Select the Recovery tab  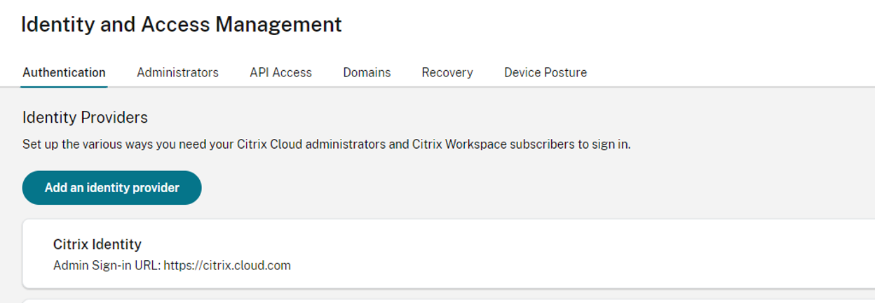click(447, 72)
